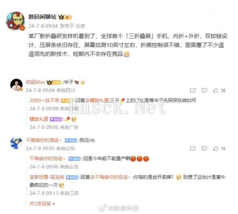Viewport: 238px width, 214px height.
Task: Open @不侮做你的信徒 mention in reply
Action: pyautogui.click(x=110, y=177)
